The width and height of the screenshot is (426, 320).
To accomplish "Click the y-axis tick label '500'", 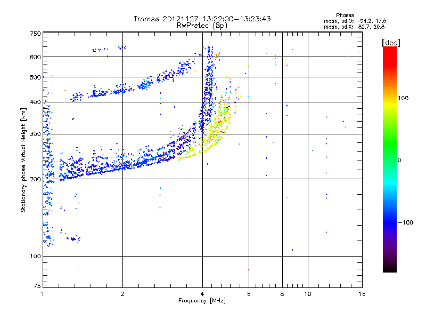I will click(35, 77).
